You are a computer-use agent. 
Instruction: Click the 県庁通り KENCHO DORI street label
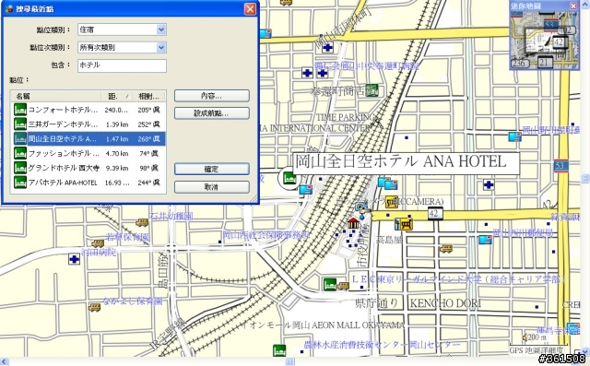coord(418,303)
